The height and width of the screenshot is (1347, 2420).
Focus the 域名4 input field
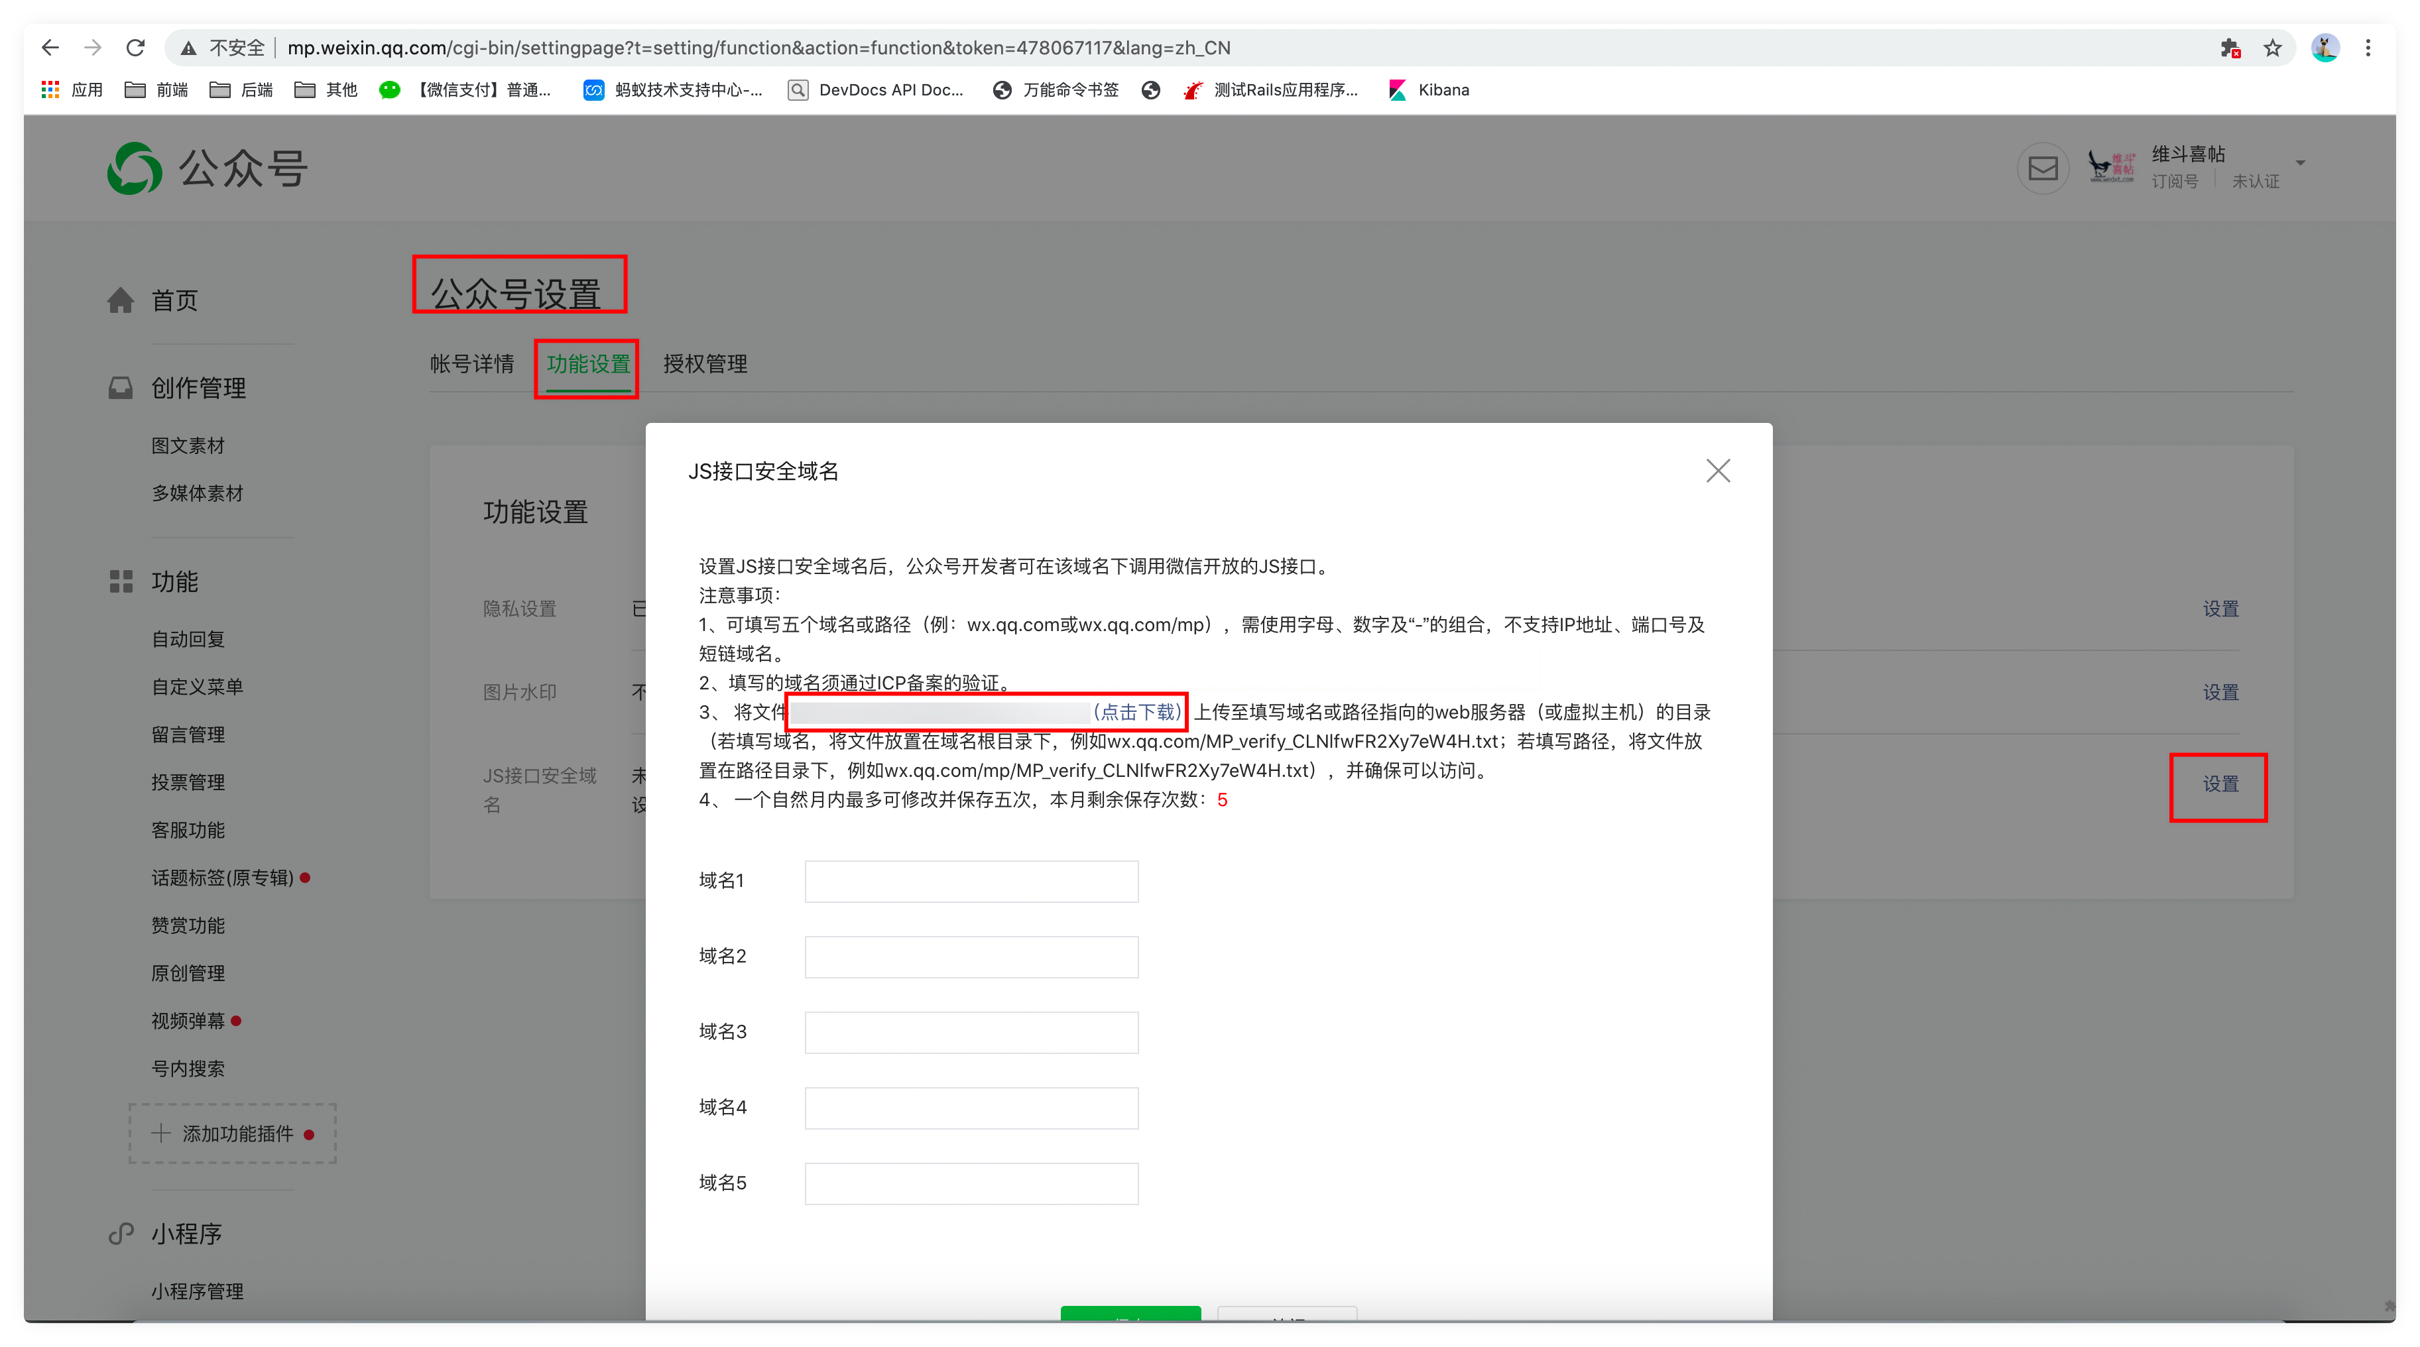click(971, 1108)
